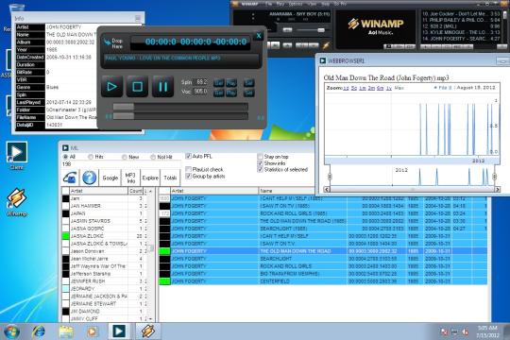This screenshot has width=510, height=340.
Task: Open help with the blue question mark icon
Action: coord(89,178)
